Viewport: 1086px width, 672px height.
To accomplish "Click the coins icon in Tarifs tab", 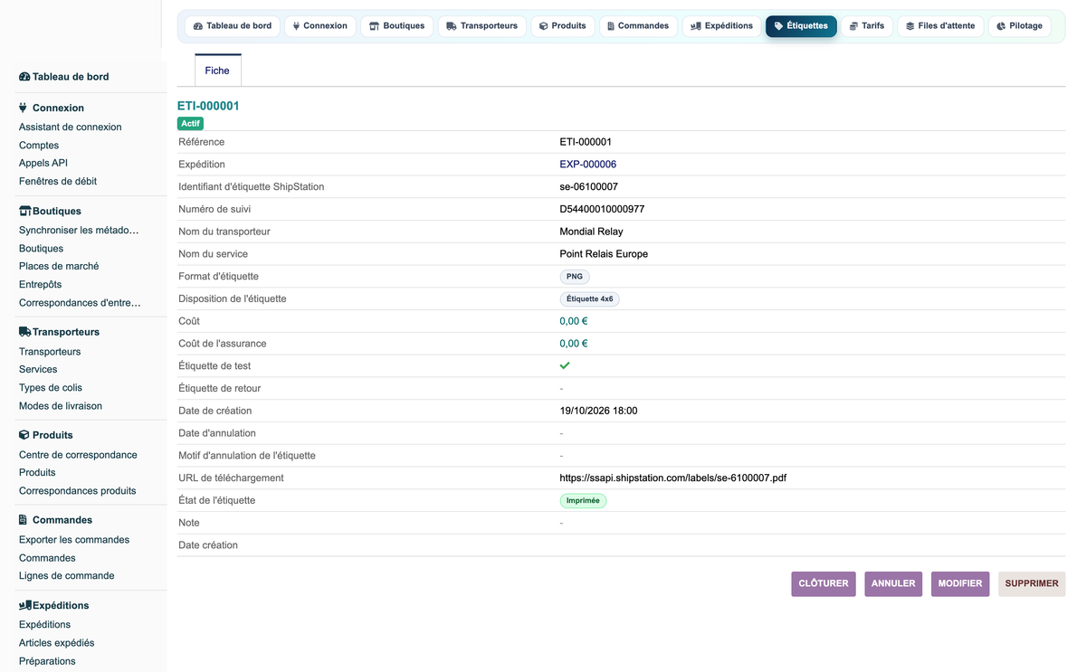I will coord(853,26).
